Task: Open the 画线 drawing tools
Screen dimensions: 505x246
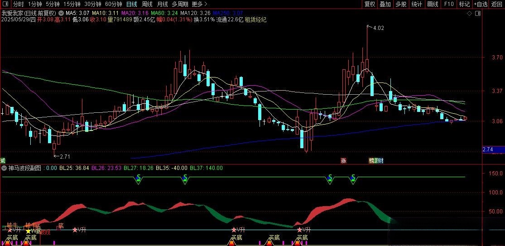Action: point(433,4)
